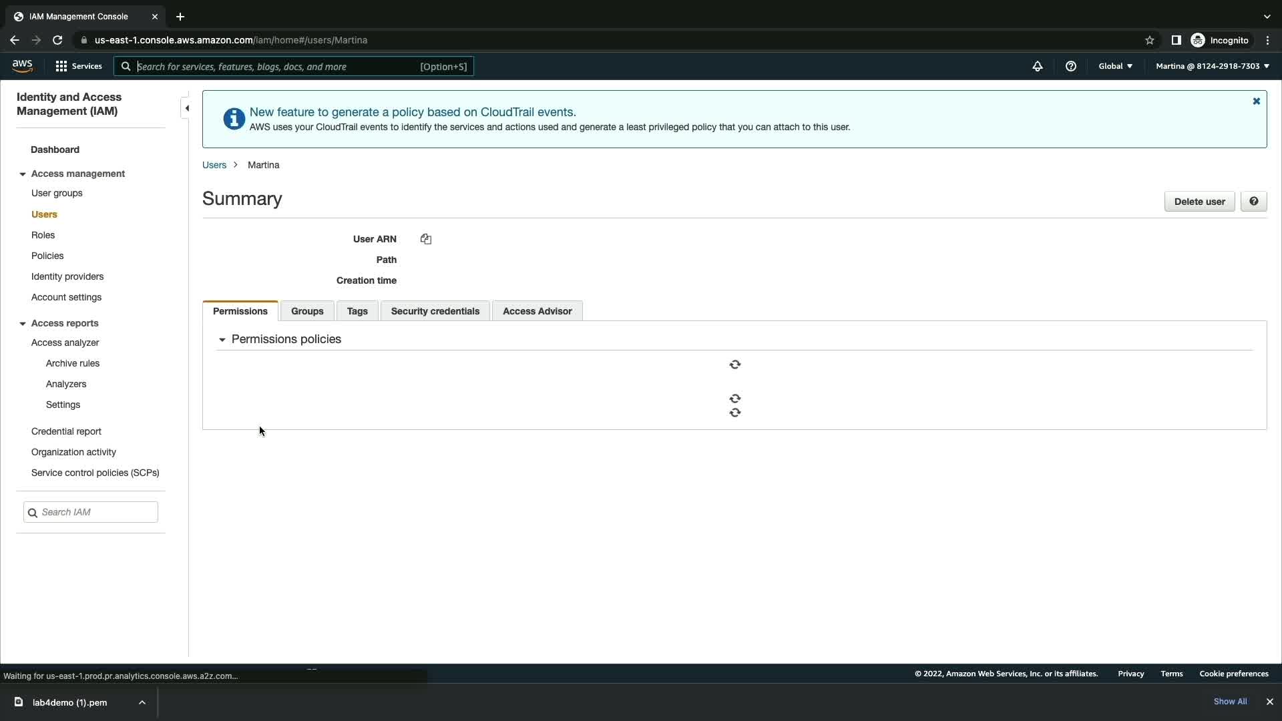Go to Users breadcrumb link
This screenshot has width=1282, height=721.
(214, 165)
